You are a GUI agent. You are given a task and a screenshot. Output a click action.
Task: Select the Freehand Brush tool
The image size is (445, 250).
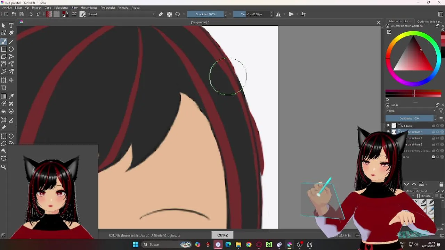pyautogui.click(x=3, y=42)
